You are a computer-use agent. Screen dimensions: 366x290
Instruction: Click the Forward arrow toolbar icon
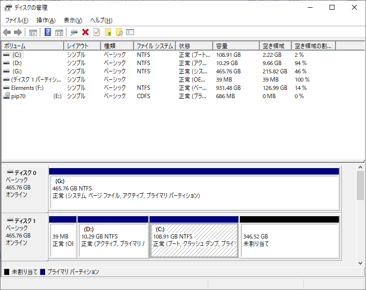[18, 33]
